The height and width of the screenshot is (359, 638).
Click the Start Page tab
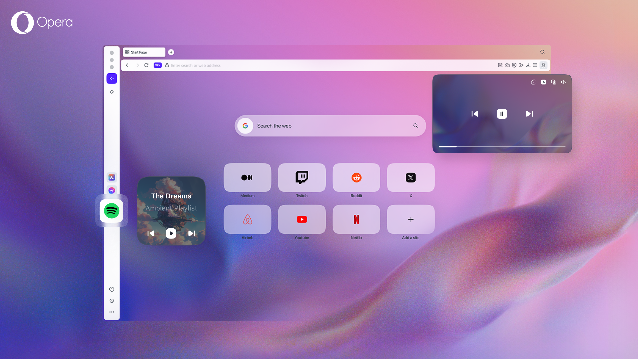[x=144, y=52]
